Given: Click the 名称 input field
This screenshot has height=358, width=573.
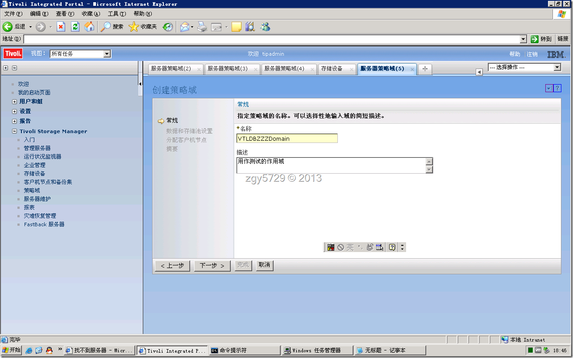Looking at the screenshot, I should click(x=287, y=138).
